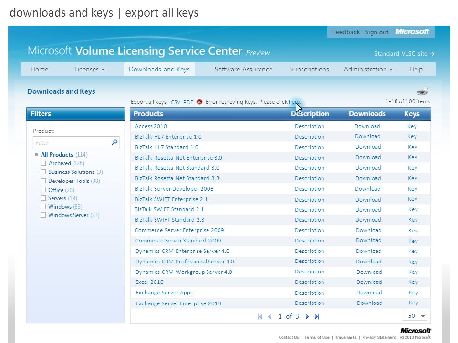The height and width of the screenshot is (343, 458).
Task: Click the Keys column header
Action: pos(412,114)
